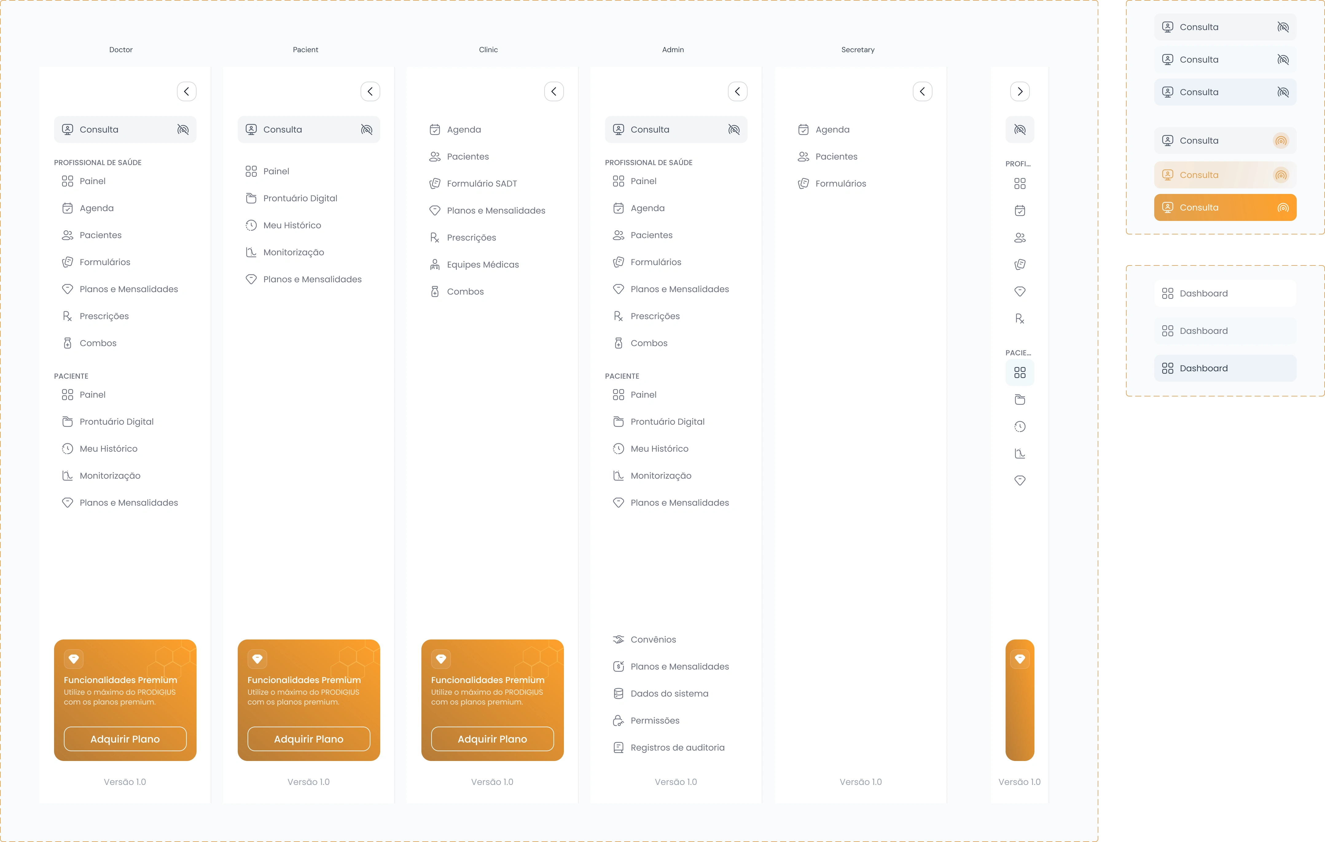
Task: Toggle the broadcast-off button atop the collapsed sidebar
Action: tap(1019, 129)
